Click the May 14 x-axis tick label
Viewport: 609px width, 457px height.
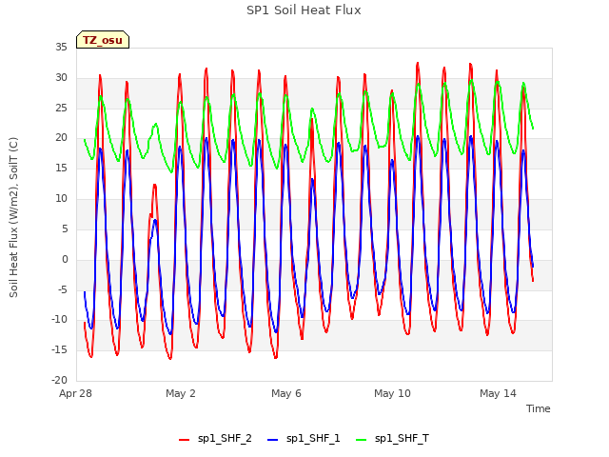click(498, 393)
